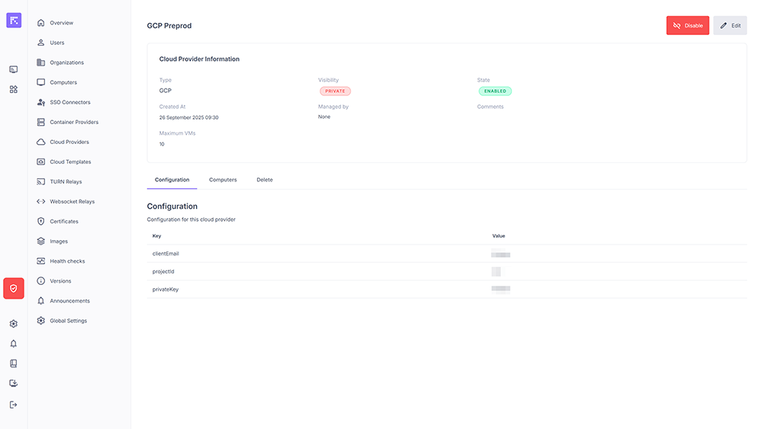763x429 pixels.
Task: Click the download icon in left rail
Action: pos(14,383)
